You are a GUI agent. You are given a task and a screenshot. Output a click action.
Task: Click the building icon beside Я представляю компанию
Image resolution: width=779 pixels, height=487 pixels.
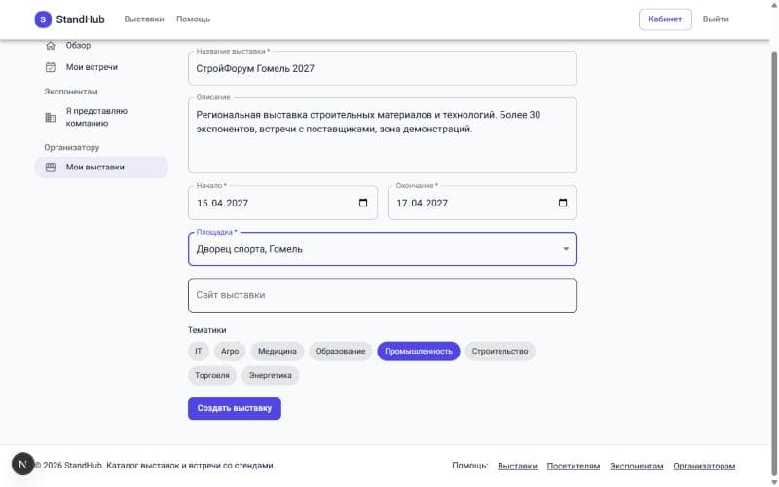pyautogui.click(x=51, y=117)
